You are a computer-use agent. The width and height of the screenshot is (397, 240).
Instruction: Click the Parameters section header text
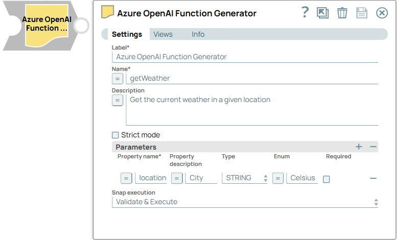[x=136, y=147]
